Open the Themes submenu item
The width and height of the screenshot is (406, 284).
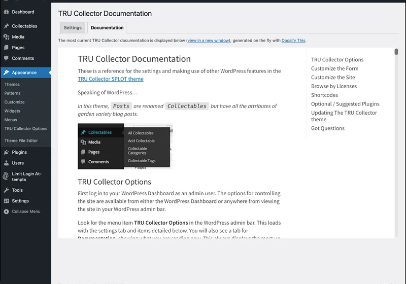point(12,84)
